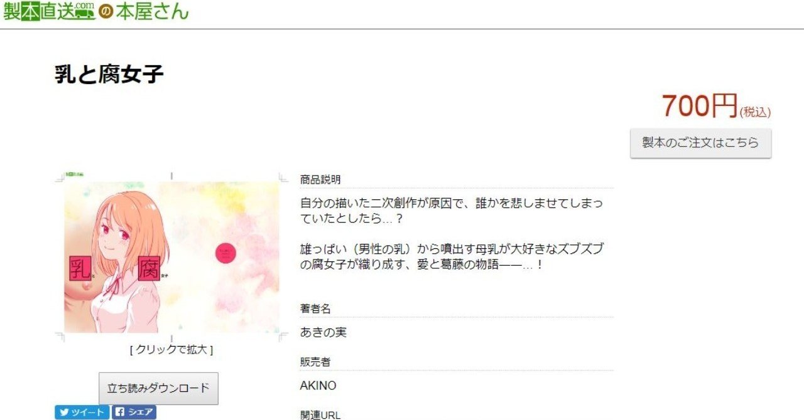Share via the Facebook シェア button
Image resolution: width=804 pixels, height=420 pixels.
pos(134,412)
